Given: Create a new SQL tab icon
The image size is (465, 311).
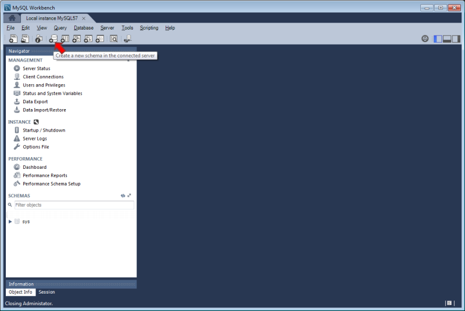Looking at the screenshot, I should (13, 38).
